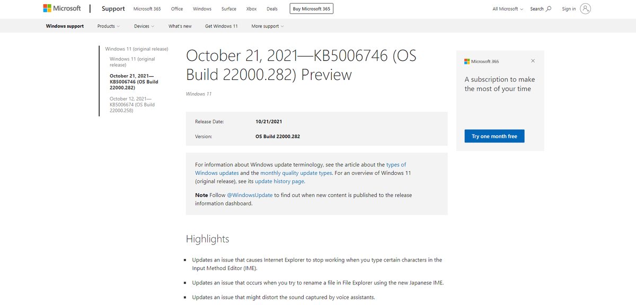
Task: Expand the More support menu
Action: click(268, 26)
